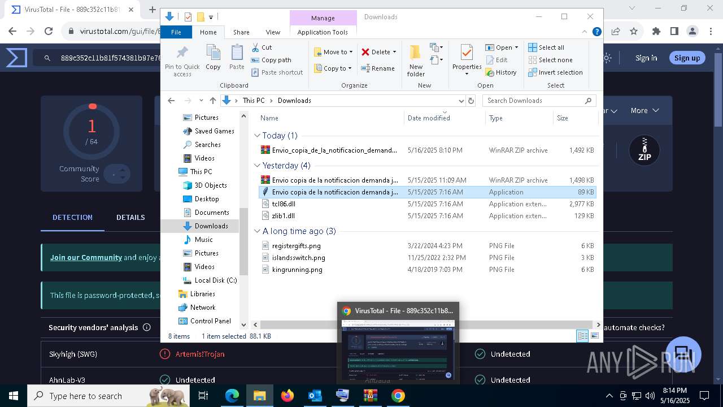Collapse A long time ago group
The height and width of the screenshot is (407, 723).
click(x=258, y=231)
